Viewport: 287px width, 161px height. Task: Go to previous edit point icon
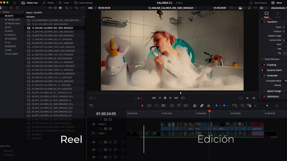click(254, 98)
